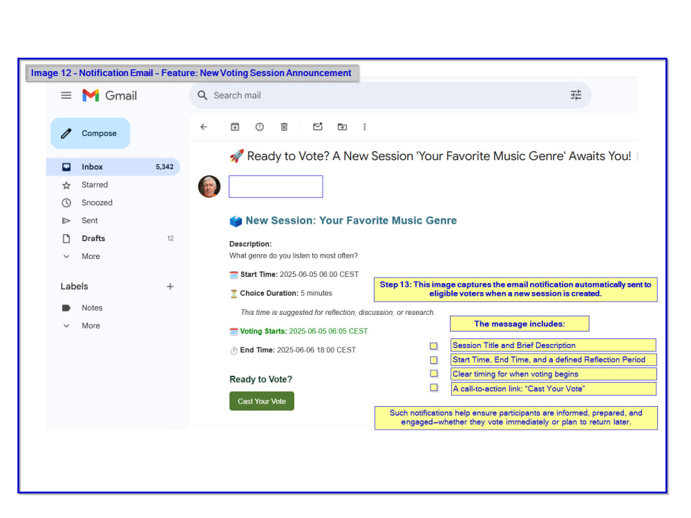This screenshot has width=691, height=518.
Task: Open the Gmail main menu hamburger icon
Action: pyautogui.click(x=66, y=95)
